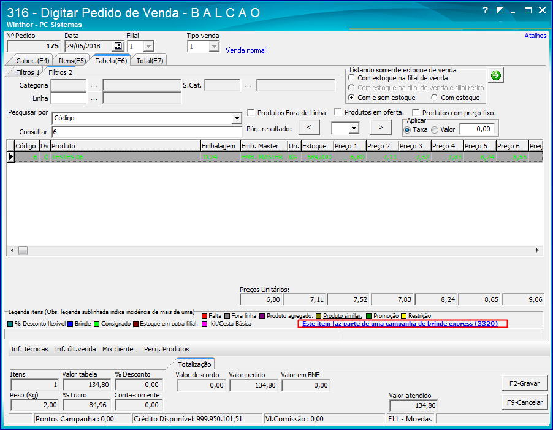Switch to the Filtros 1 tab
553x430 pixels.
(x=28, y=72)
